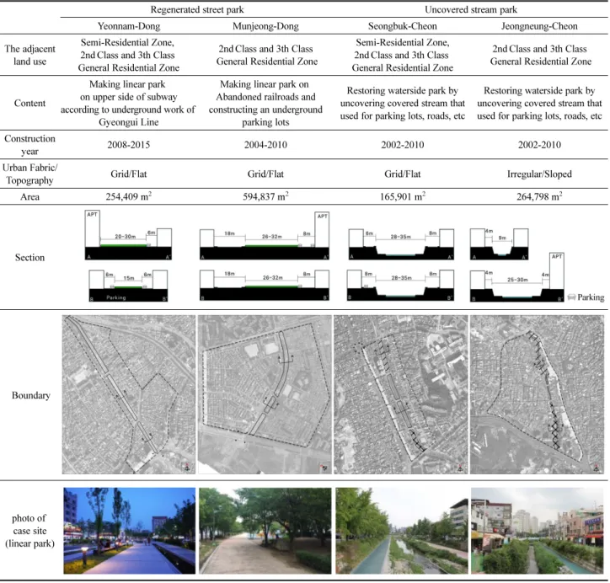This screenshot has height=583, width=610.
Task: Click the 'Urban Fabric/ Topography' row label
Action: pyautogui.click(x=30, y=174)
